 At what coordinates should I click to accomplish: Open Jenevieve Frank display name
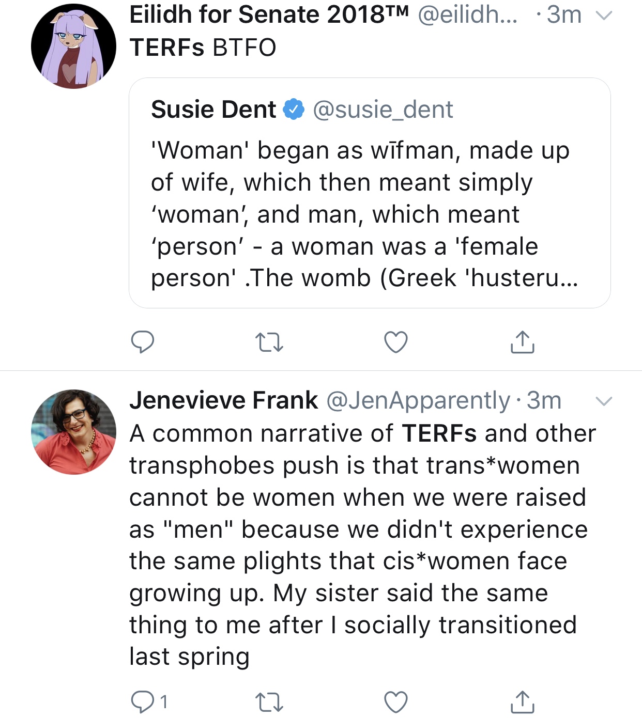pyautogui.click(x=224, y=400)
